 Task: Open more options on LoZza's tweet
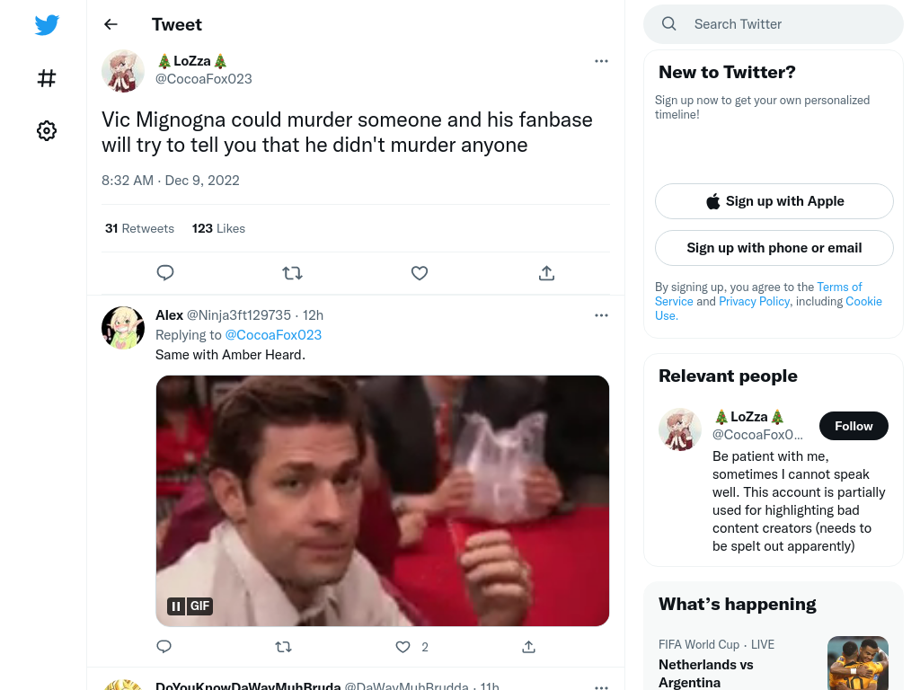coord(601,61)
